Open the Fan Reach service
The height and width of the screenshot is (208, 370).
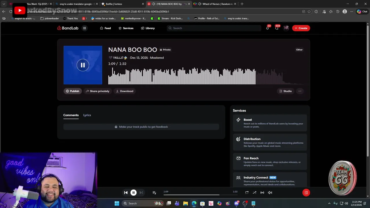[x=270, y=161]
